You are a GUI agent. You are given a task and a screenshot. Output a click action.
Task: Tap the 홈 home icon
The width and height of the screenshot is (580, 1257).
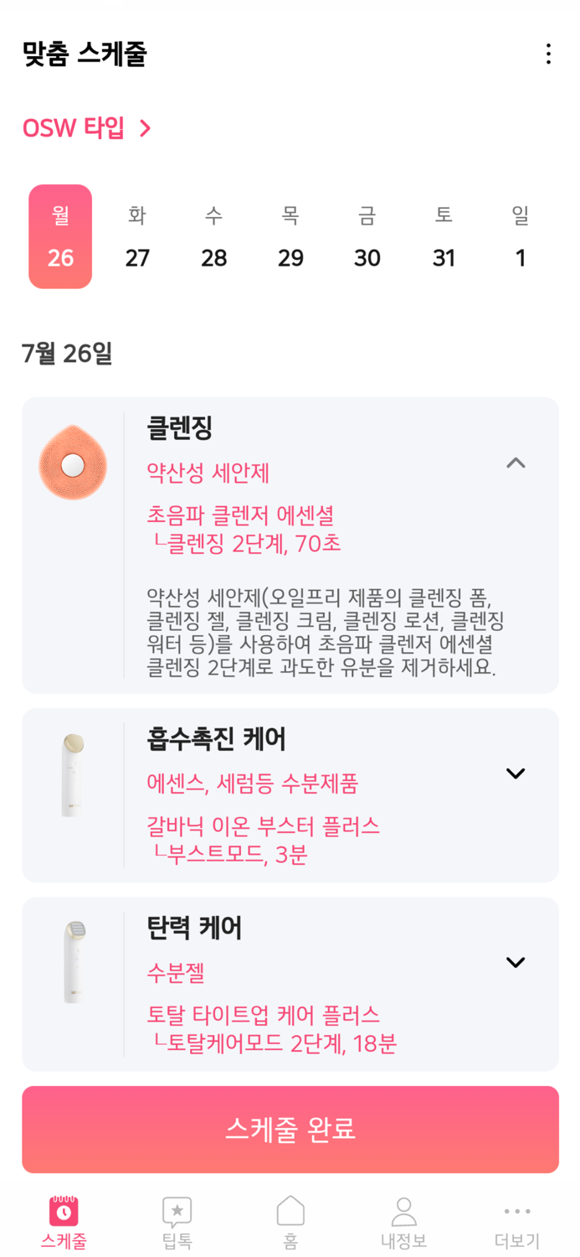290,1211
